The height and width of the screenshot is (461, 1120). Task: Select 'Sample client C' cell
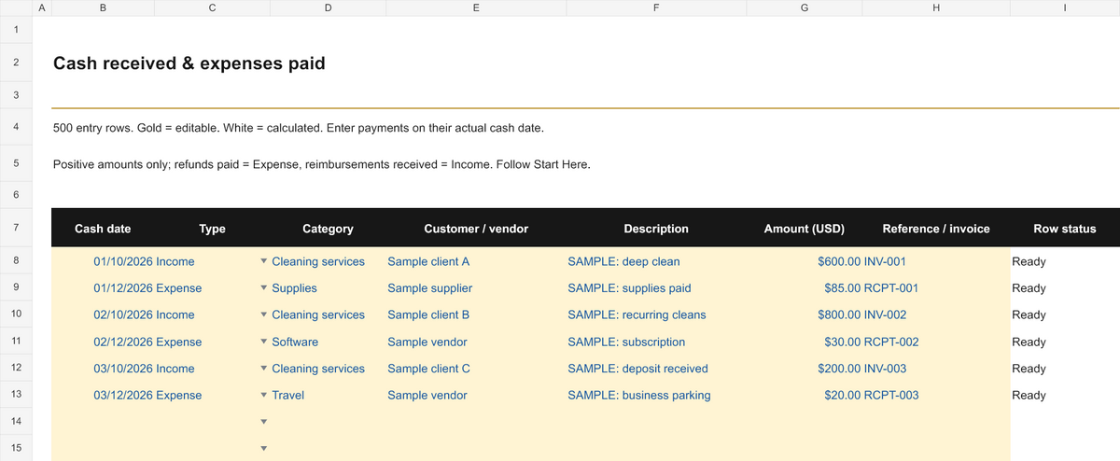[x=475, y=369]
